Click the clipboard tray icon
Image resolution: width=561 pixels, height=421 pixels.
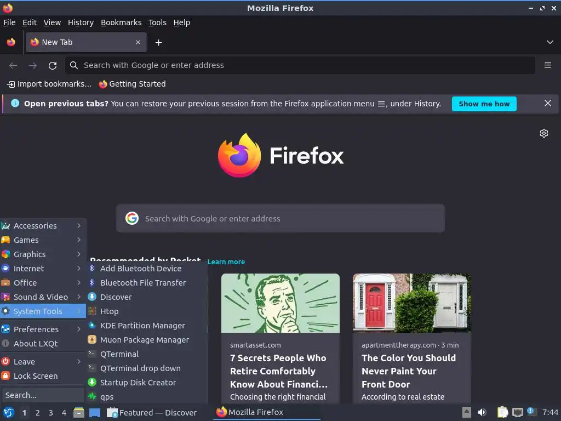pyautogui.click(x=502, y=412)
